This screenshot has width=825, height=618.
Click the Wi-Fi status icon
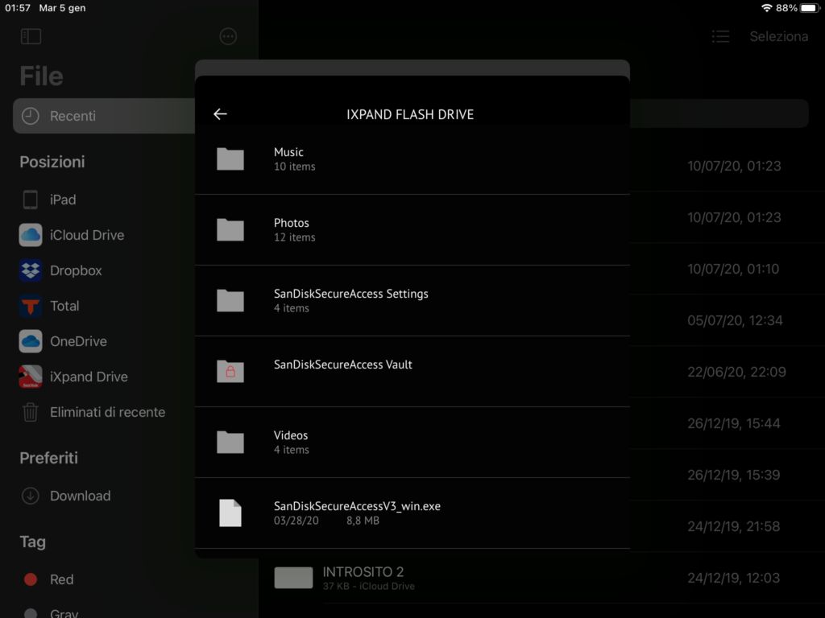pyautogui.click(x=767, y=8)
